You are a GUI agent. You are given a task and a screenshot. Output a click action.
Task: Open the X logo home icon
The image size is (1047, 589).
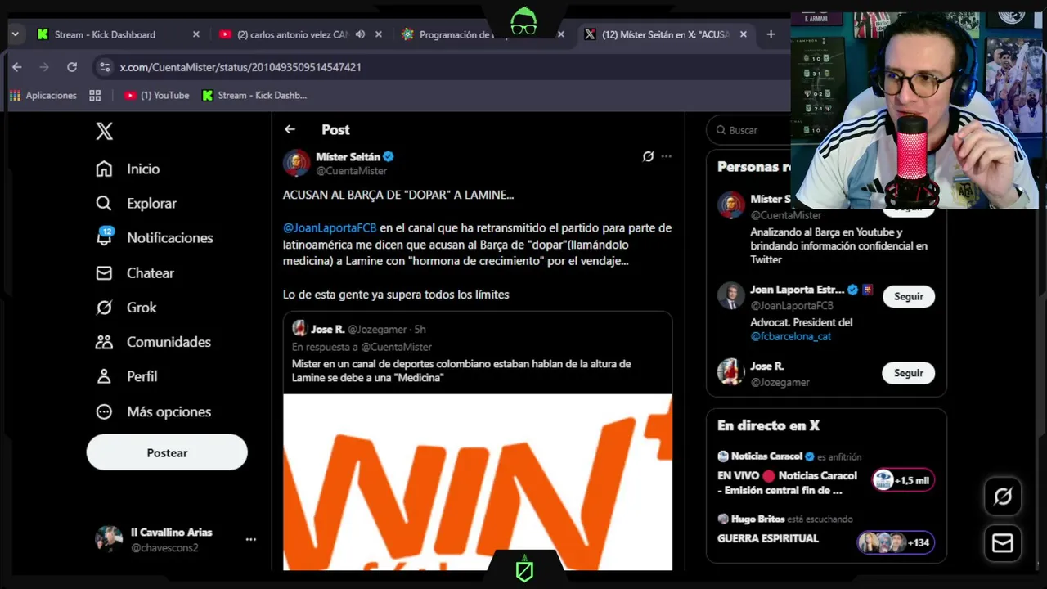tap(104, 131)
